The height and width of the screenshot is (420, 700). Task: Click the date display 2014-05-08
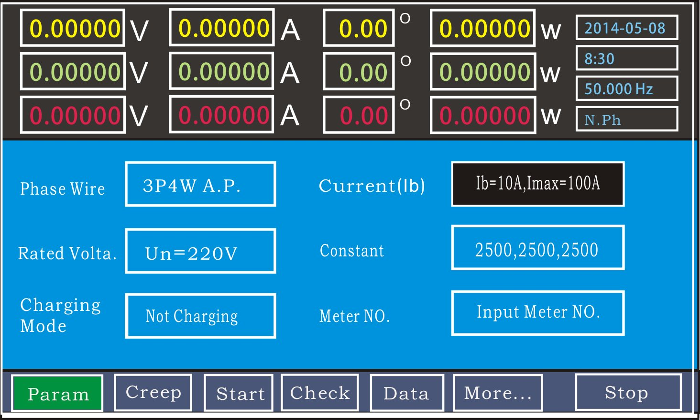[627, 28]
